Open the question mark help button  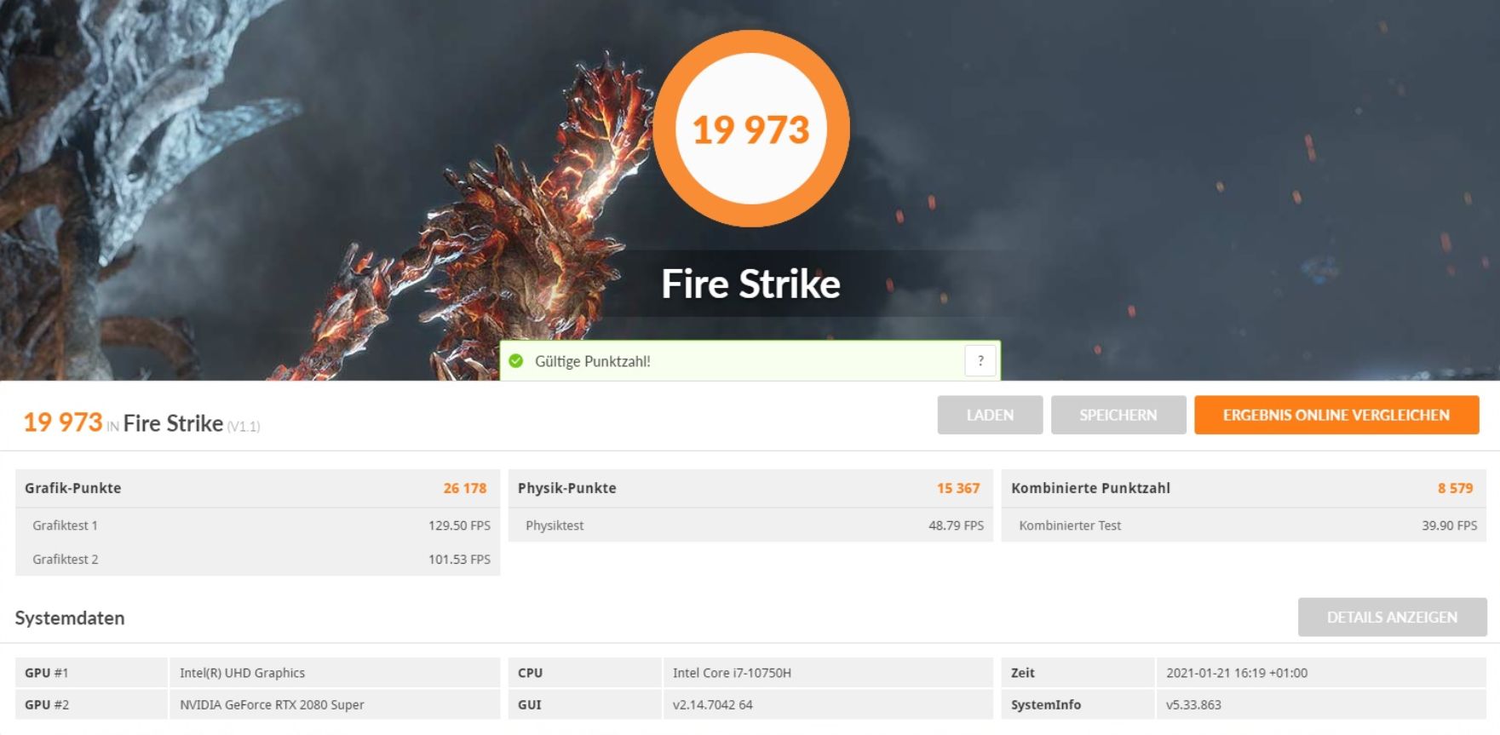(x=980, y=360)
